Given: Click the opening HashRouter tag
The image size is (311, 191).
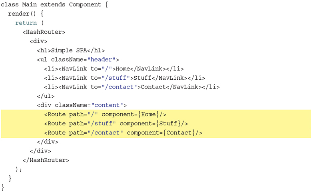Looking at the screenshot, I should [x=44, y=32].
